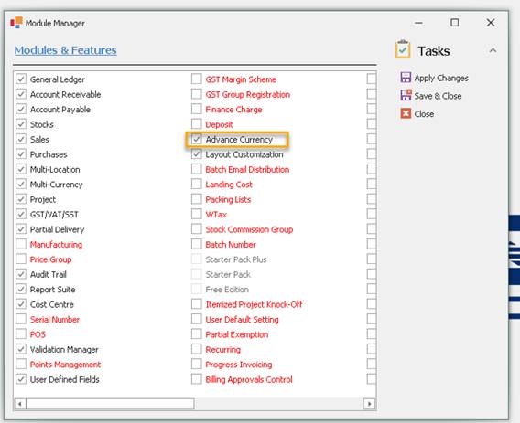Click the Tasks clipboard icon

point(403,49)
